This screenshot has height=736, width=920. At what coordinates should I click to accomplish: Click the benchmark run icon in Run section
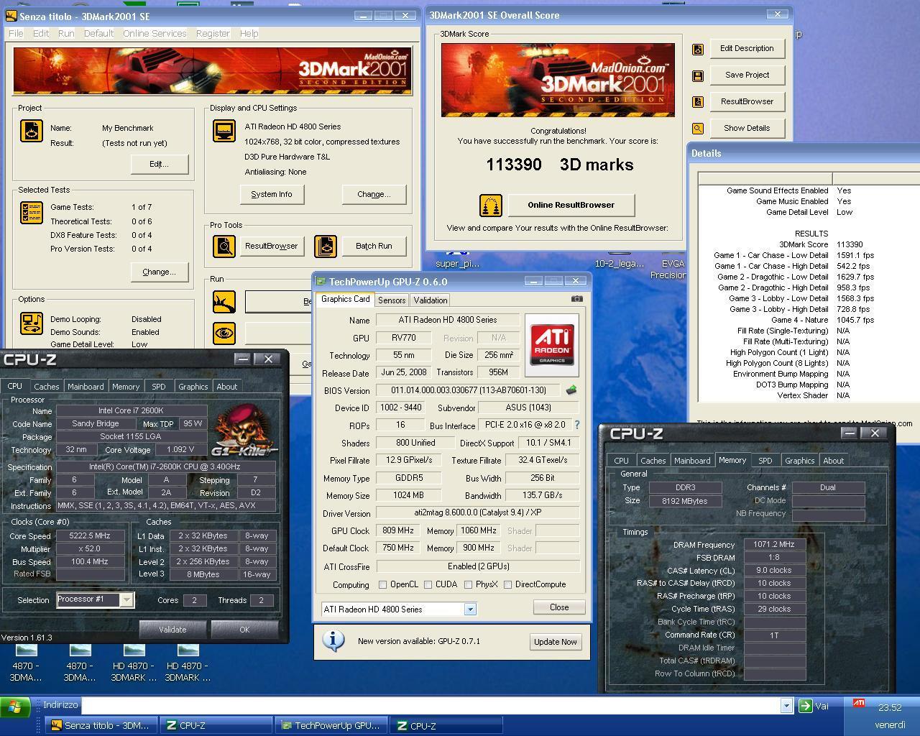(224, 301)
